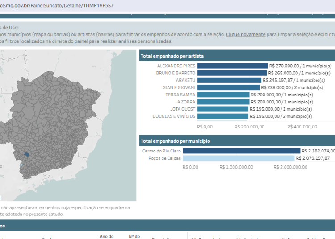Click 'TERRA SAMBA' artist label
The width and height of the screenshot is (335, 239).
pyautogui.click(x=180, y=95)
